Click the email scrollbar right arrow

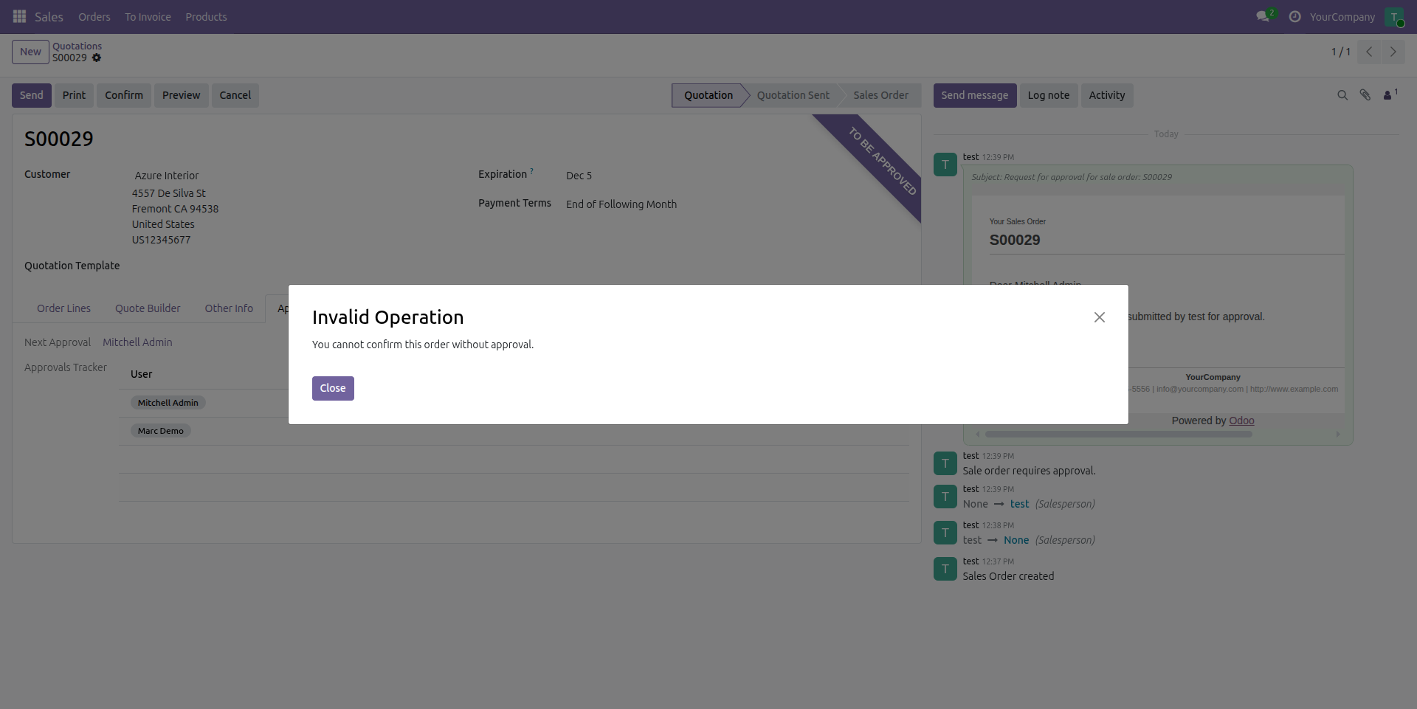tap(1337, 435)
